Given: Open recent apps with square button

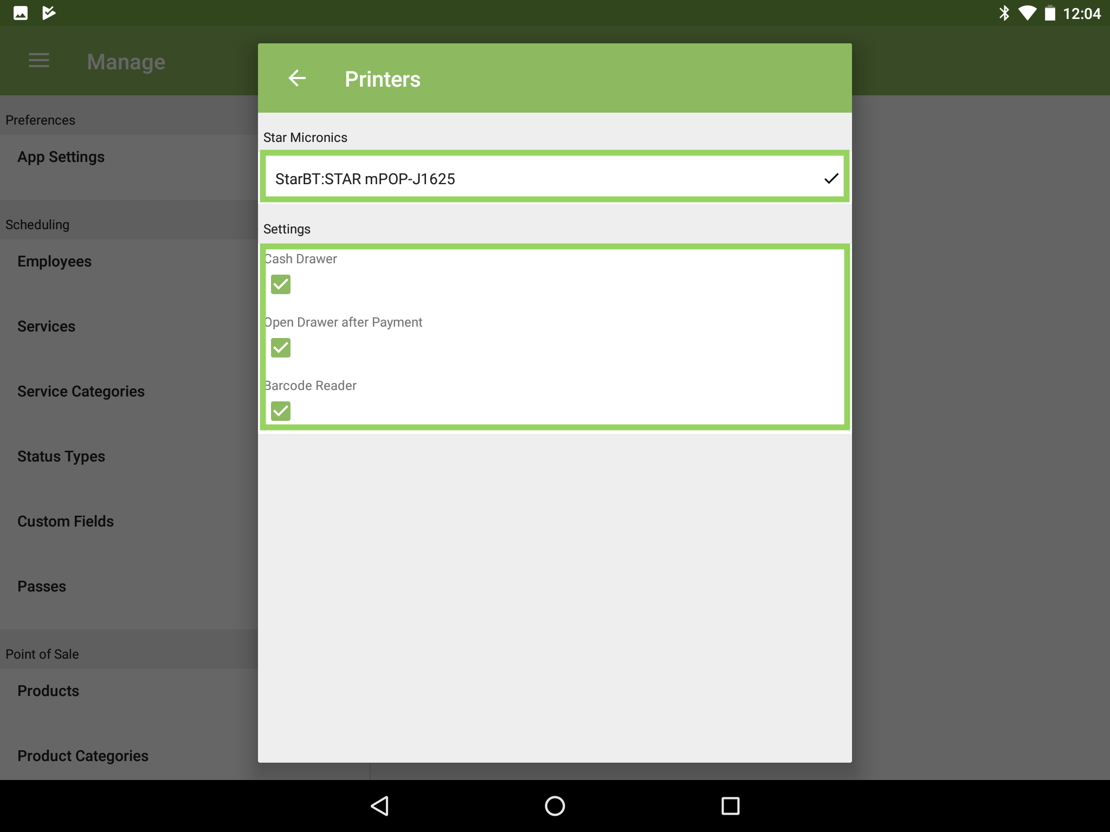Looking at the screenshot, I should coord(730,805).
